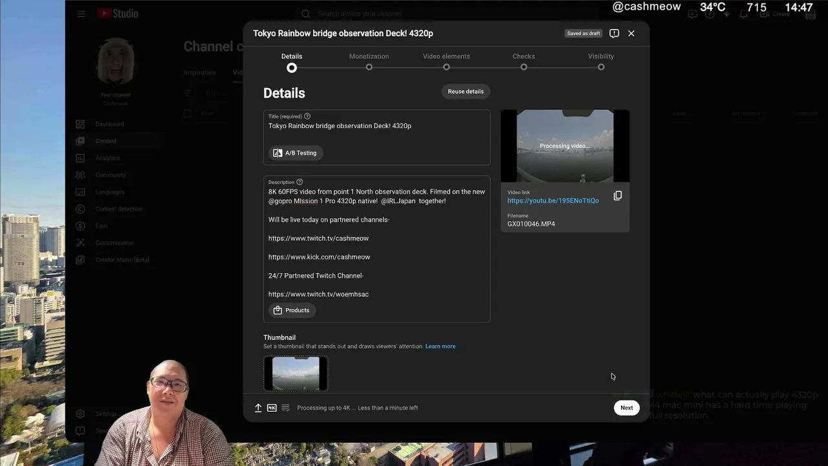Click the "Thumbnail" section heading

pos(279,337)
